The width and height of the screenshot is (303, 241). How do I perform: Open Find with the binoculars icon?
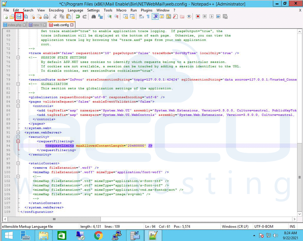pos(93,16)
